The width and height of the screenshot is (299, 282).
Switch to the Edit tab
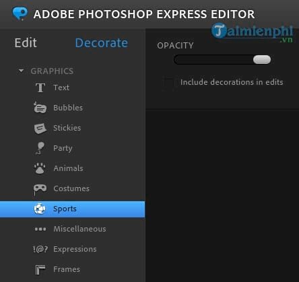(x=26, y=42)
